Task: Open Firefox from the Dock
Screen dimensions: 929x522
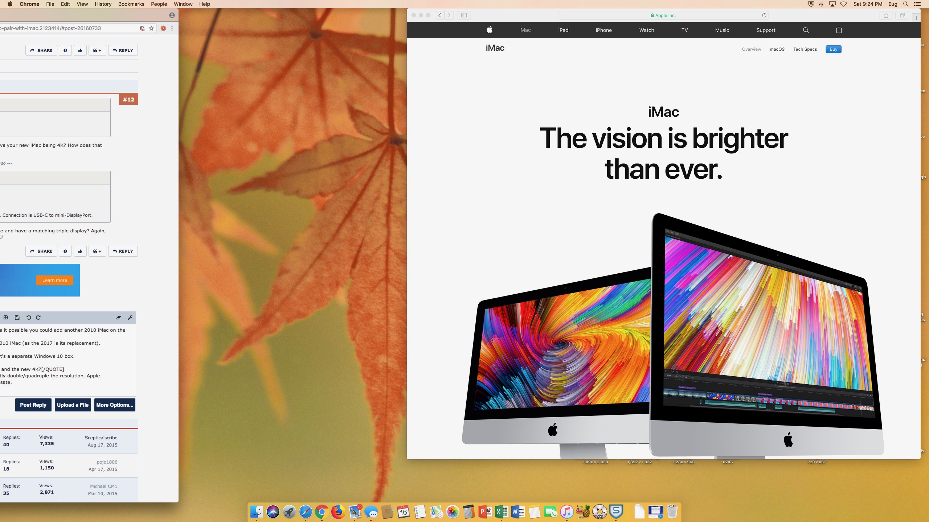Action: click(x=338, y=512)
